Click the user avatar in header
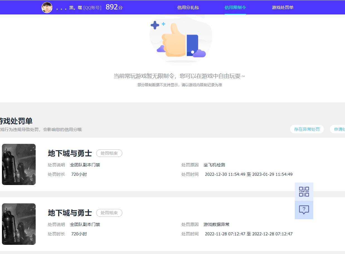Image resolution: width=345 pixels, height=254 pixels. [x=47, y=8]
